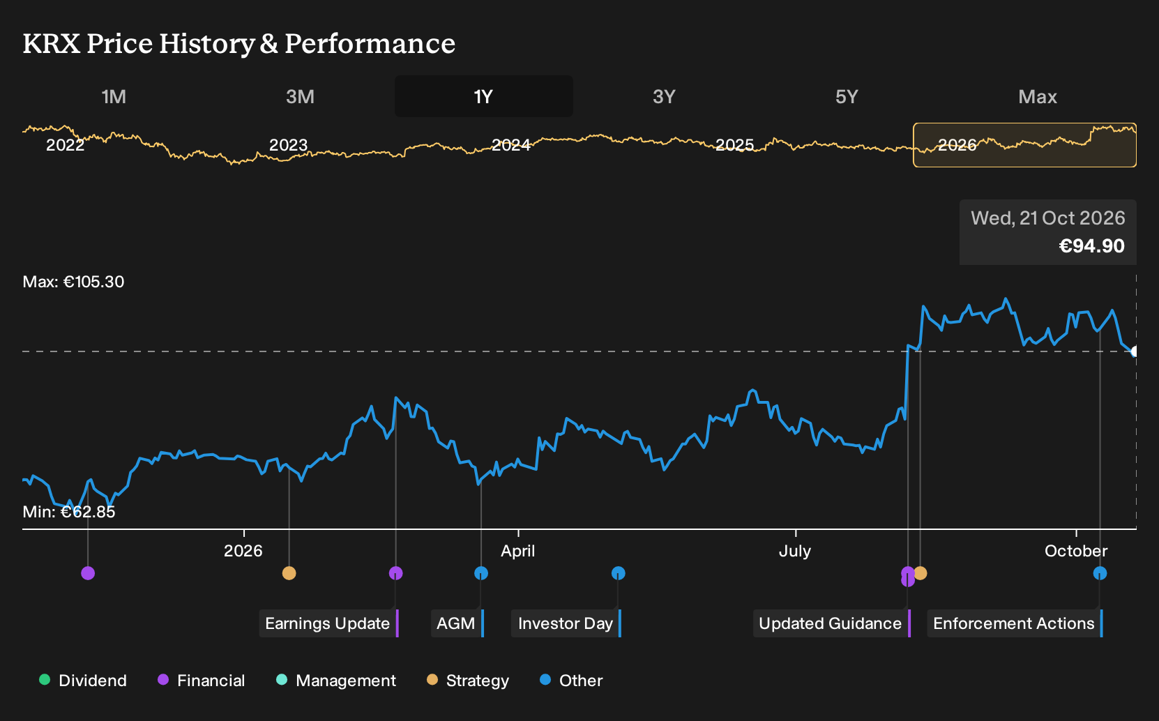
Task: Select the active 1Y range tab
Action: [483, 96]
